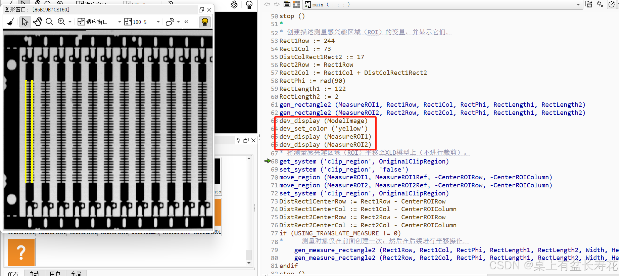Open the zoom-in tool dropdown arrow
Viewport: 619px width, 276px height.
(x=70, y=22)
